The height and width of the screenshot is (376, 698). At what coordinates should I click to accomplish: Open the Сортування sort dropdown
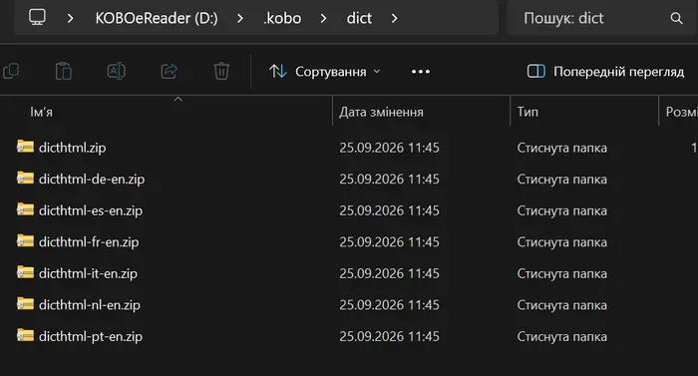point(325,72)
